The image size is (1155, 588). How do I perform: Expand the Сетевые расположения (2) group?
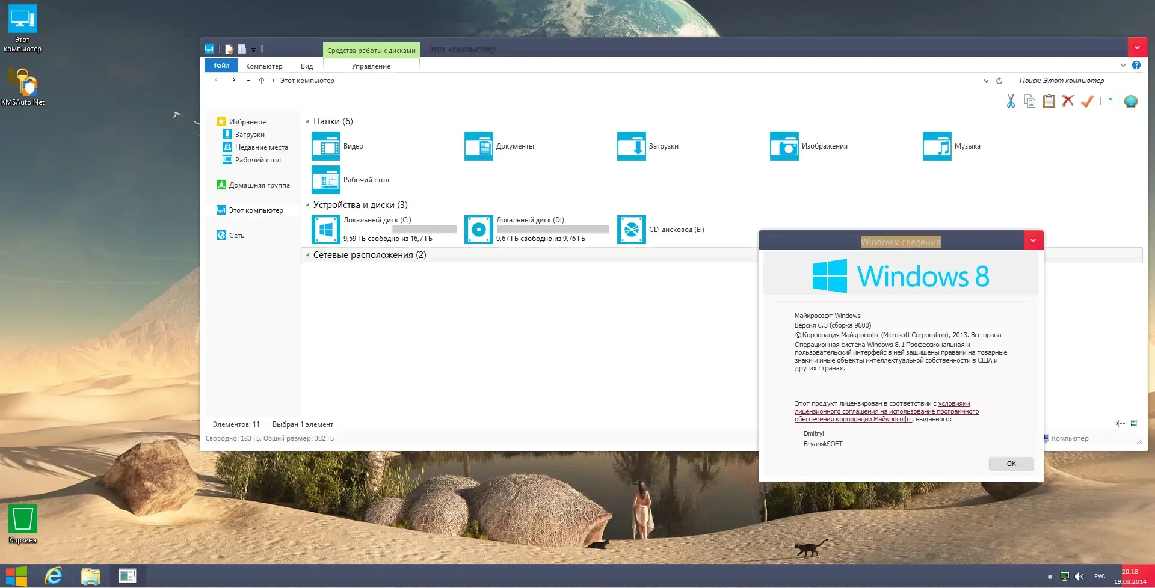[307, 255]
